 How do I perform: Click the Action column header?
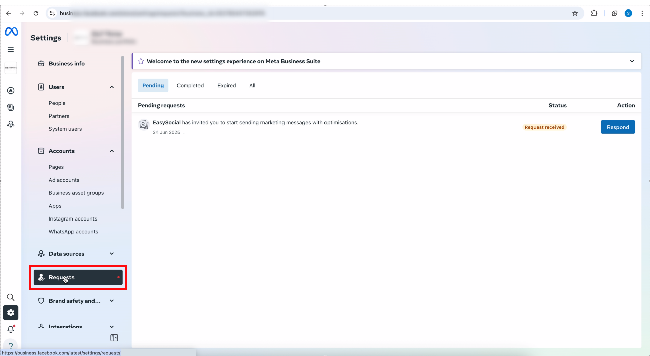tap(626, 105)
